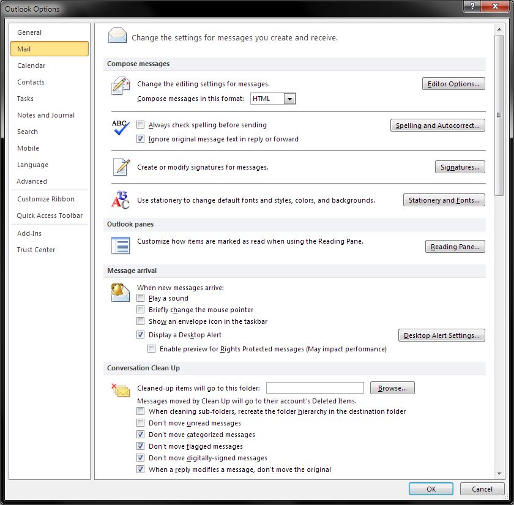Click the Cancel button

coord(482,488)
